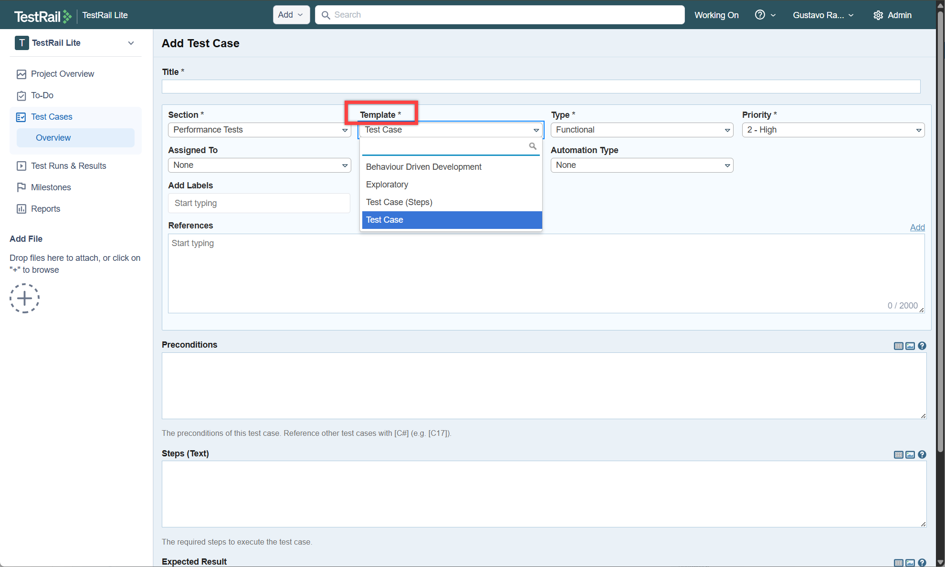Click the Add link beside References
The image size is (945, 567).
click(x=917, y=227)
